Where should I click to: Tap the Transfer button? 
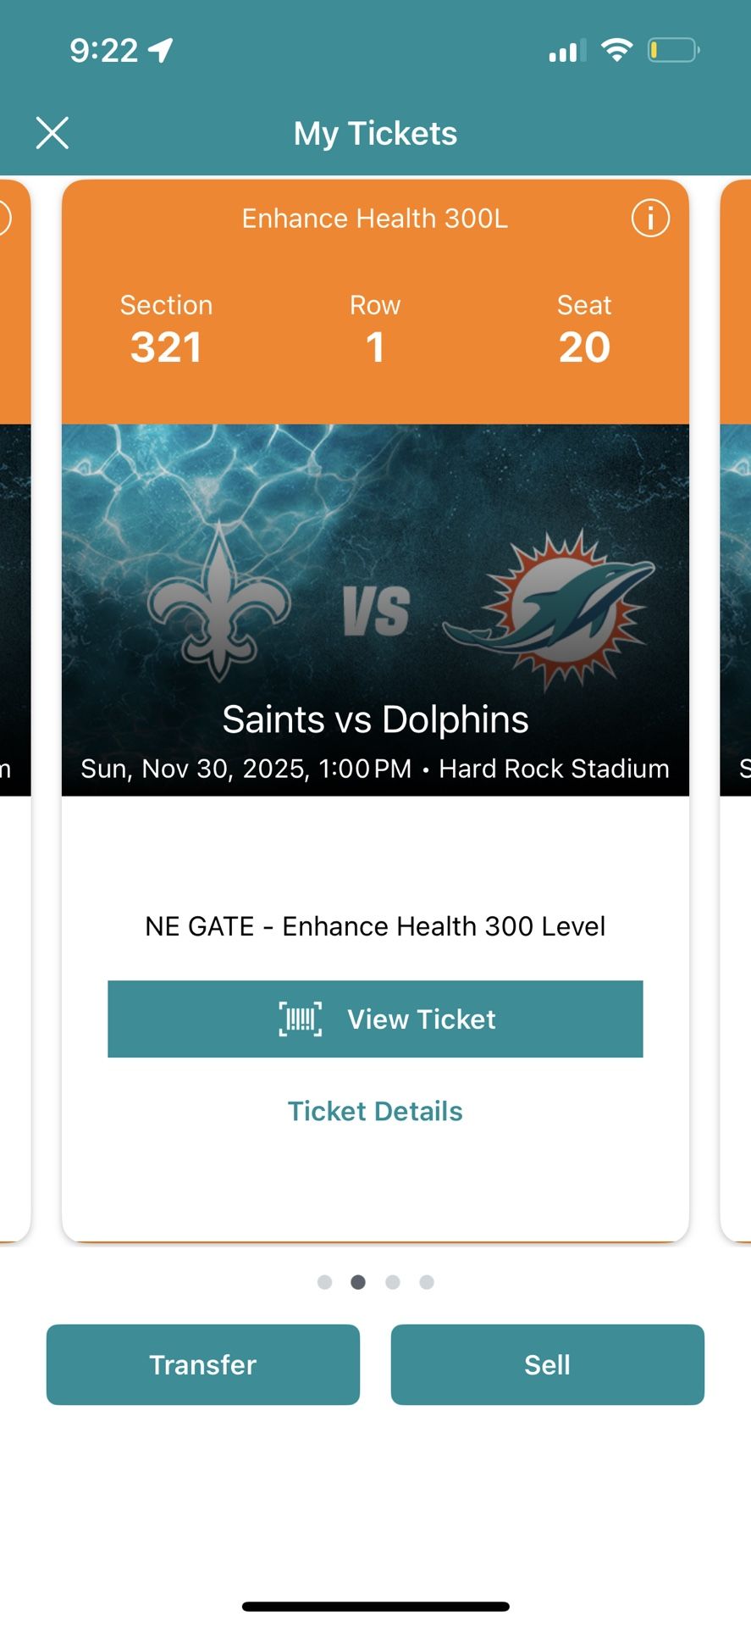click(x=202, y=1364)
